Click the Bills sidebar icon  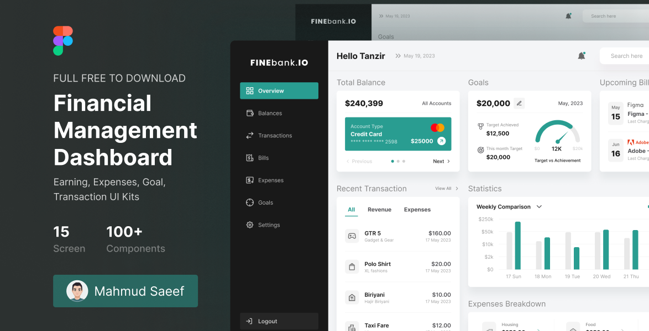point(250,158)
